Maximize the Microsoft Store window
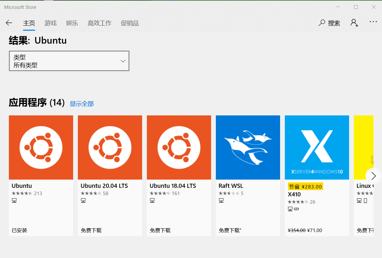Screen dimensions: 382x258 pos(356,7)
